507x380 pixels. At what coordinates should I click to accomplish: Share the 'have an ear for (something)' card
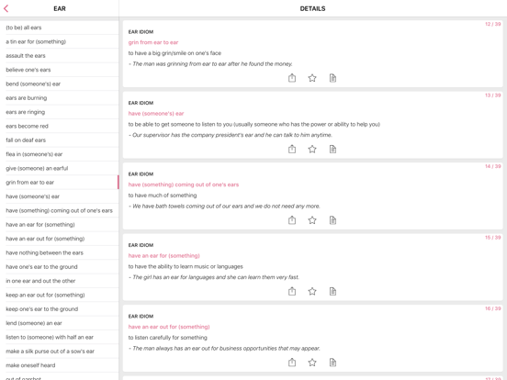[x=292, y=291]
